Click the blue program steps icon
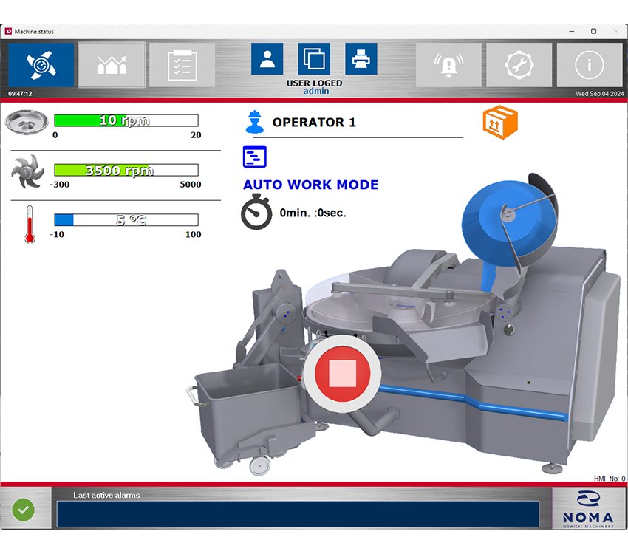The height and width of the screenshot is (554, 628). click(x=255, y=157)
